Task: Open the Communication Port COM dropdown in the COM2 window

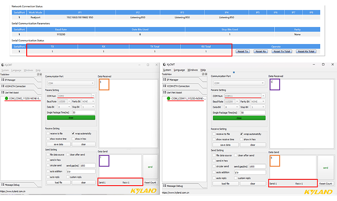Action: [x=71, y=83]
